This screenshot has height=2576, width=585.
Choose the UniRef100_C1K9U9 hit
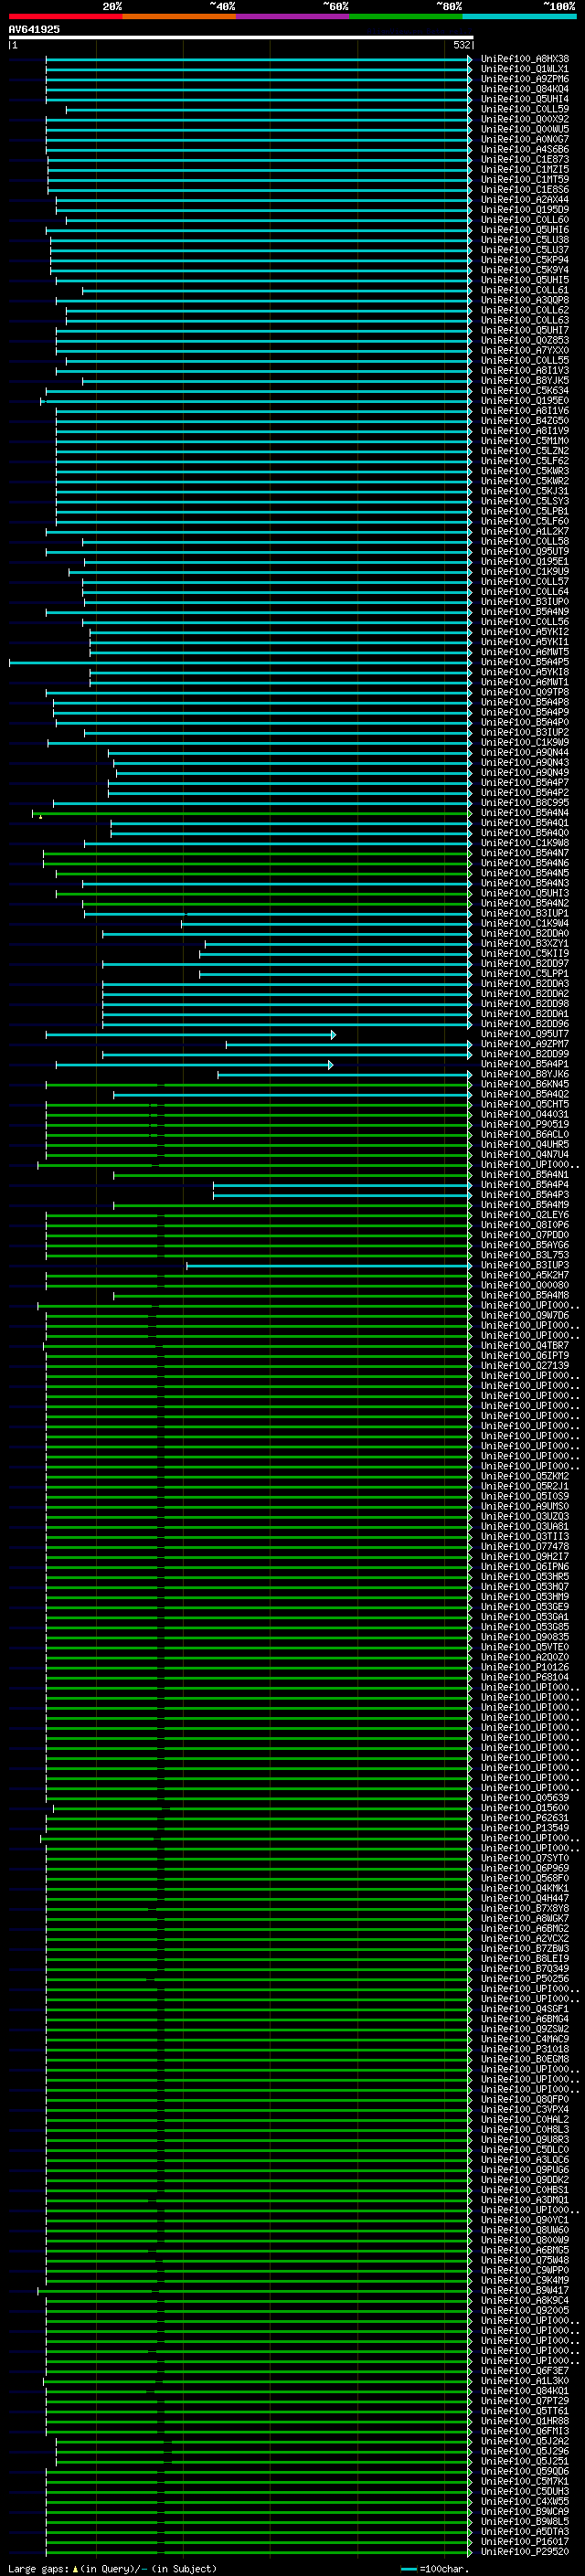click(x=525, y=572)
